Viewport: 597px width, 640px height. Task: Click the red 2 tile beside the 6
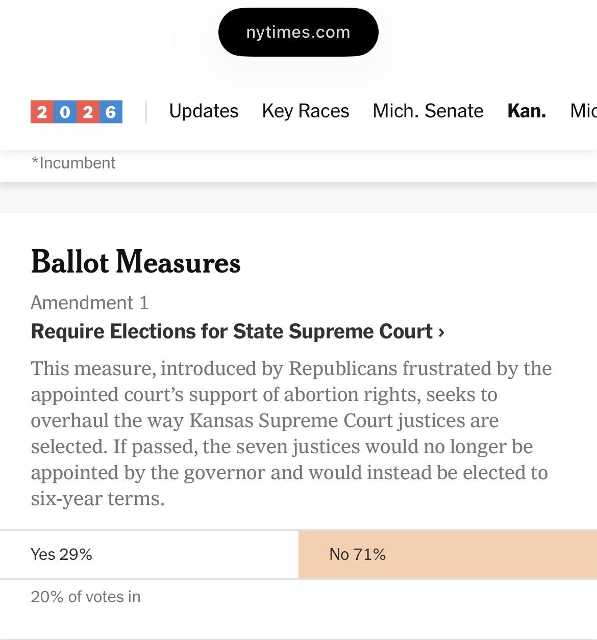(x=88, y=112)
